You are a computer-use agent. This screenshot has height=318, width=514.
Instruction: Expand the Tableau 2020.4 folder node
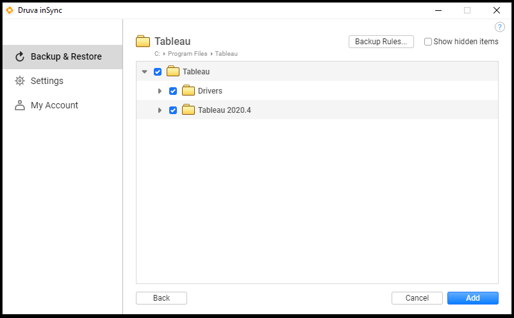point(160,110)
